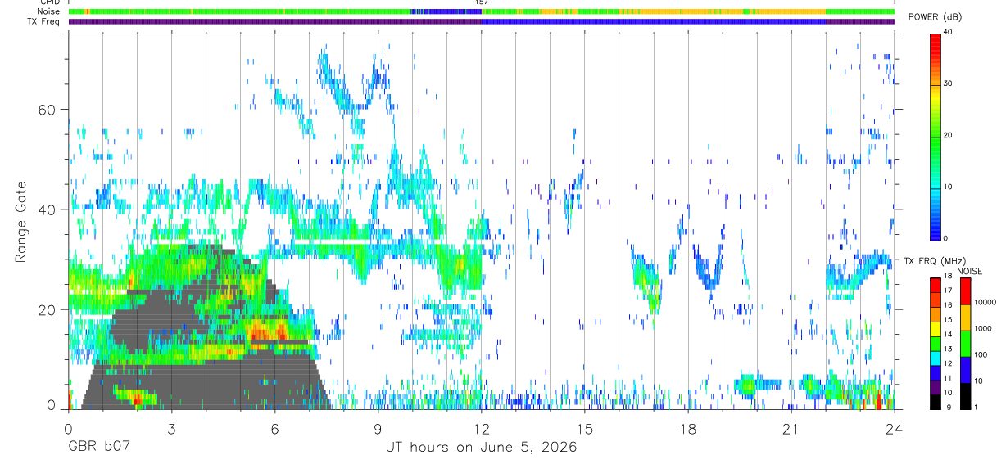The height and width of the screenshot is (464, 1006).
Task: Click the Range Gate y-axis label
Action: [21, 222]
